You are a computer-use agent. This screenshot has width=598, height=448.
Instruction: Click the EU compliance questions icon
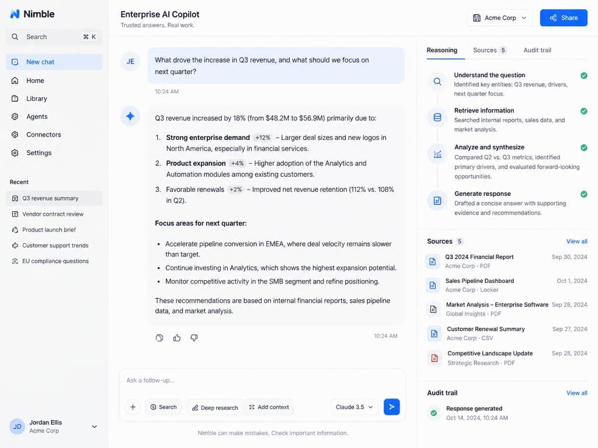click(15, 261)
